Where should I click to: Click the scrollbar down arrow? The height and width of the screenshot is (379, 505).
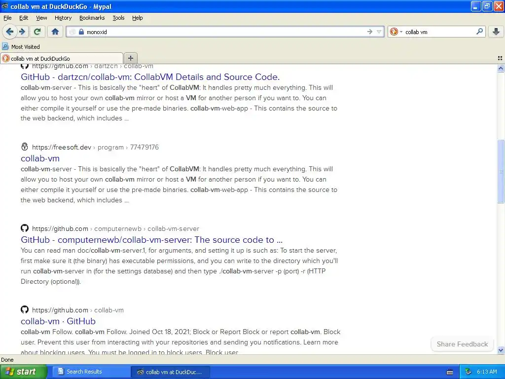click(501, 350)
